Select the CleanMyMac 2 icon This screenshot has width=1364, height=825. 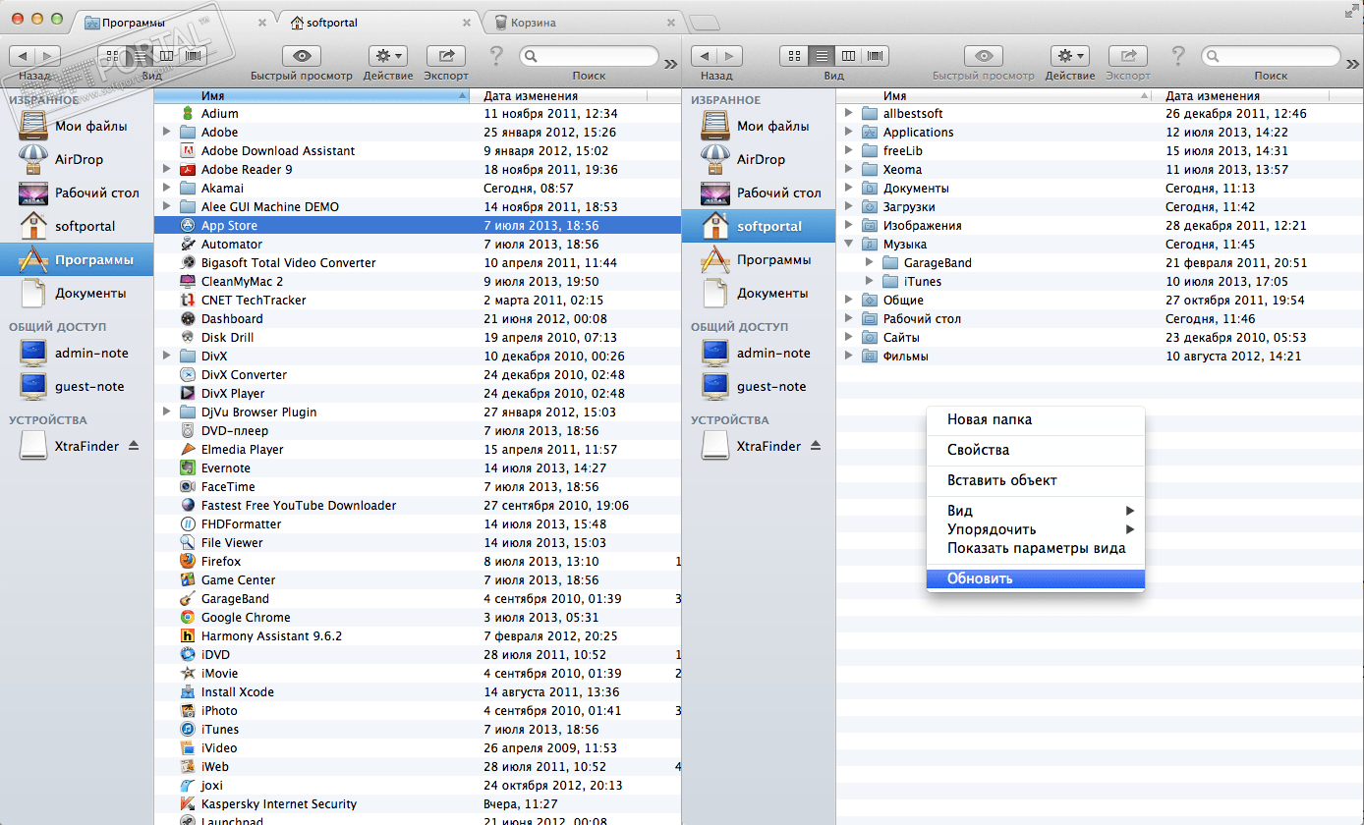(189, 282)
